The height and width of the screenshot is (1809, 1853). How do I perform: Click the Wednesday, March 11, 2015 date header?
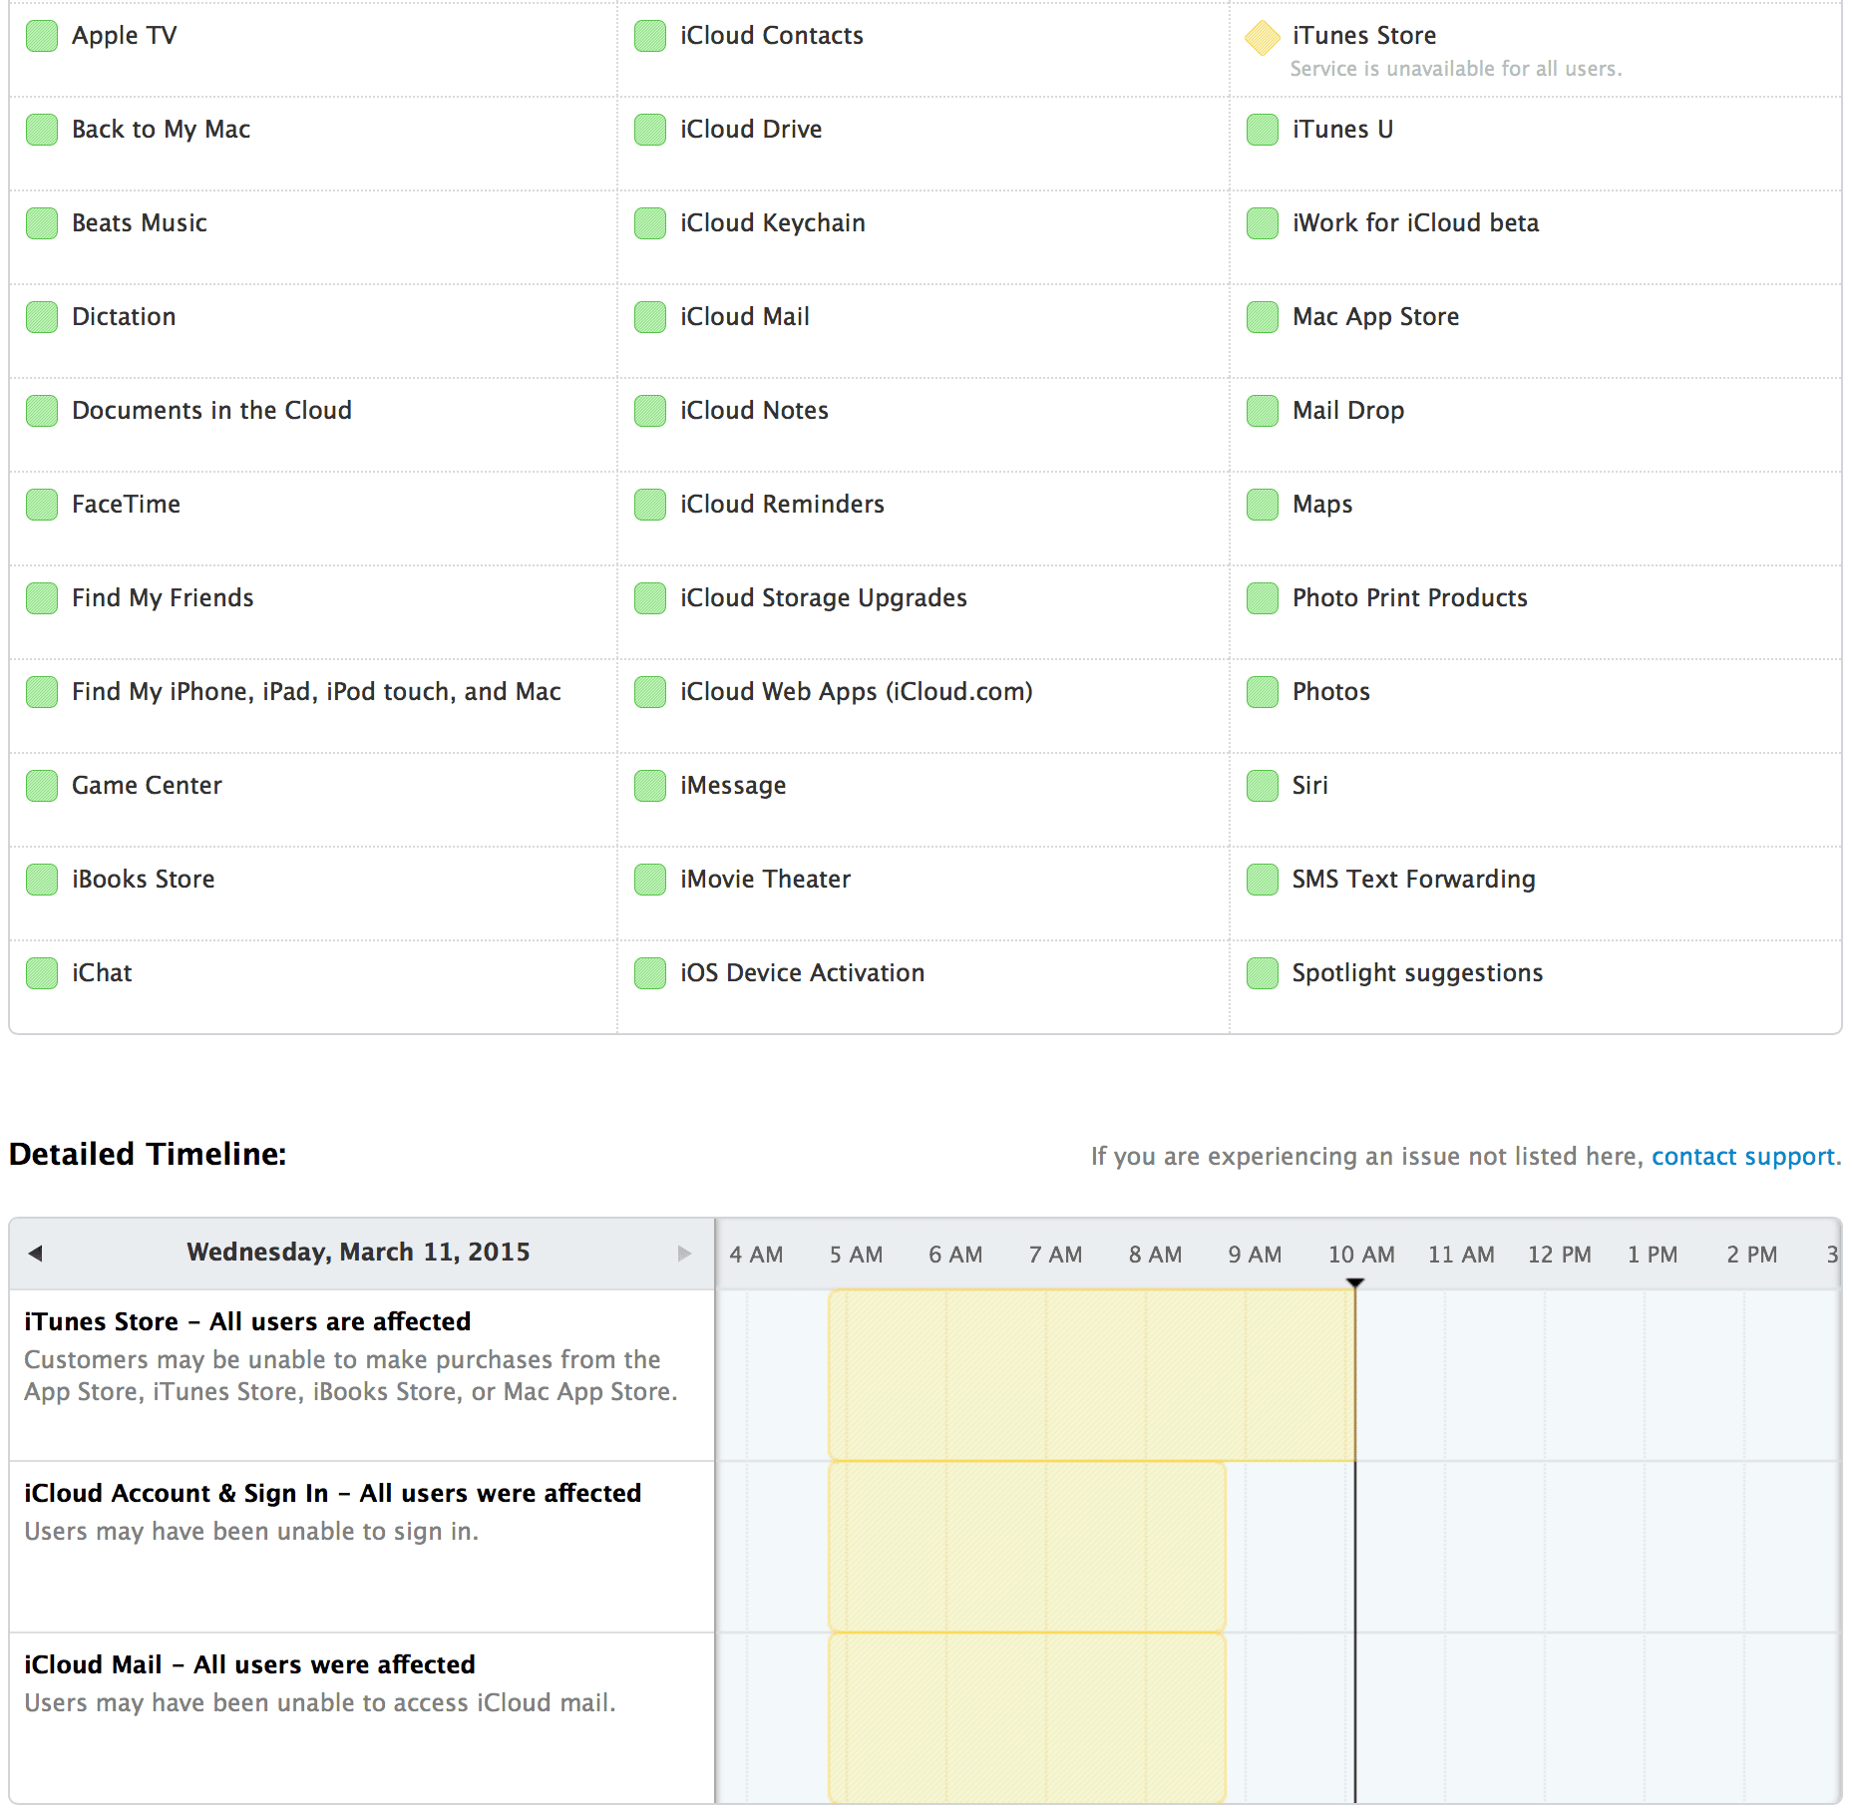coord(358,1253)
